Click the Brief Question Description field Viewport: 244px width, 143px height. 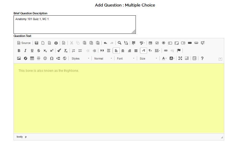click(75, 24)
